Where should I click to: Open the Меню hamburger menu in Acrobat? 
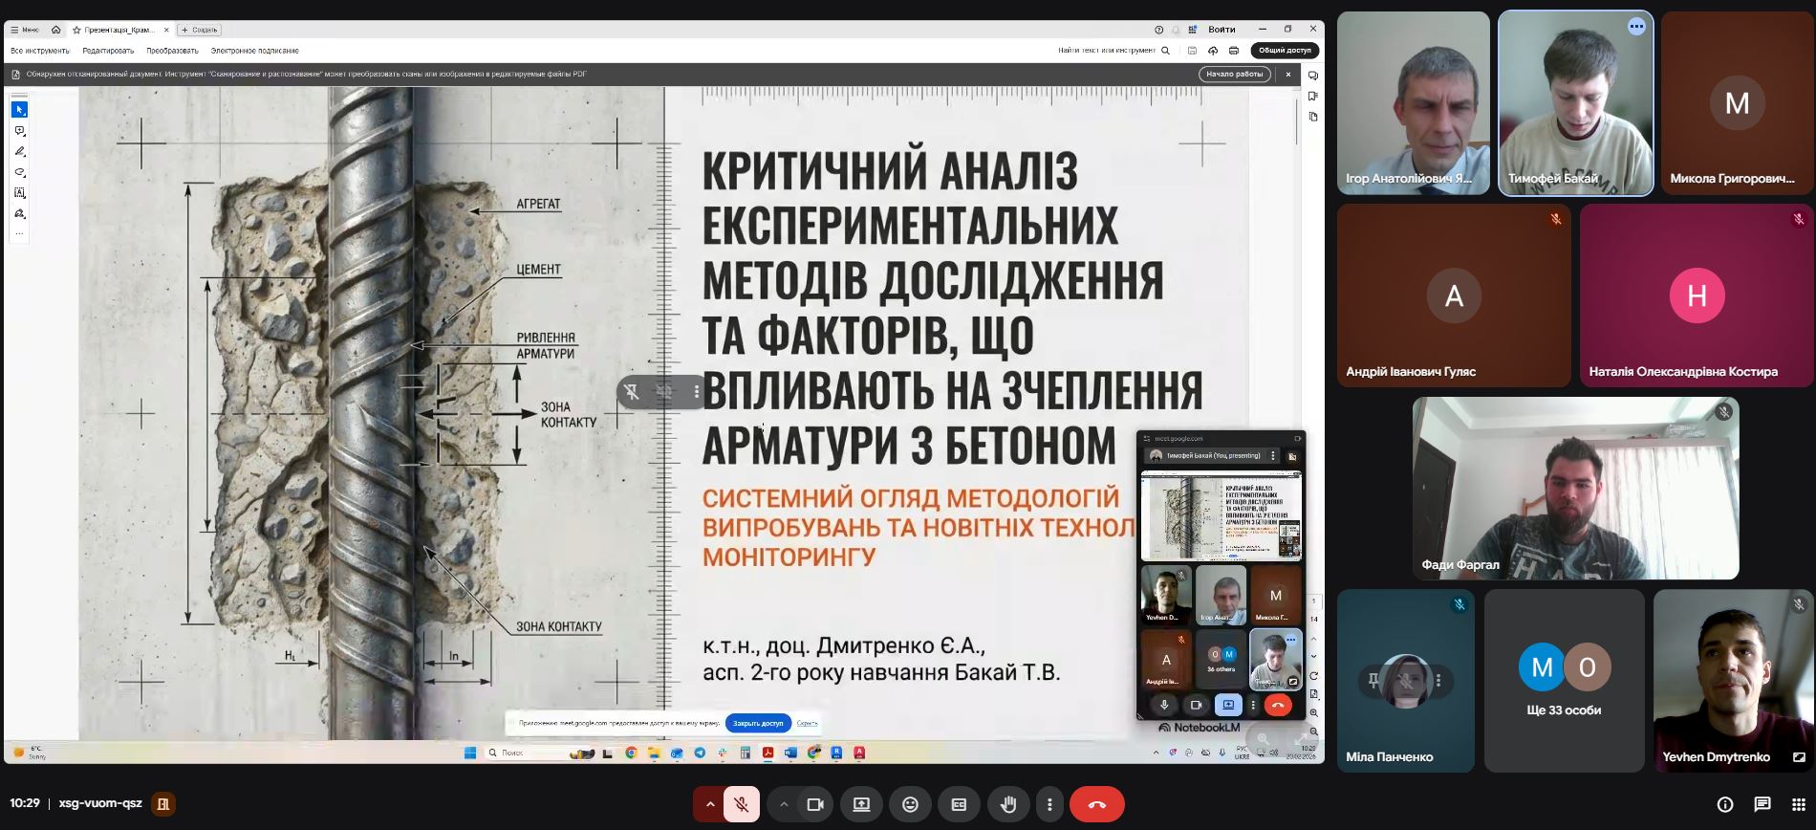[25, 30]
